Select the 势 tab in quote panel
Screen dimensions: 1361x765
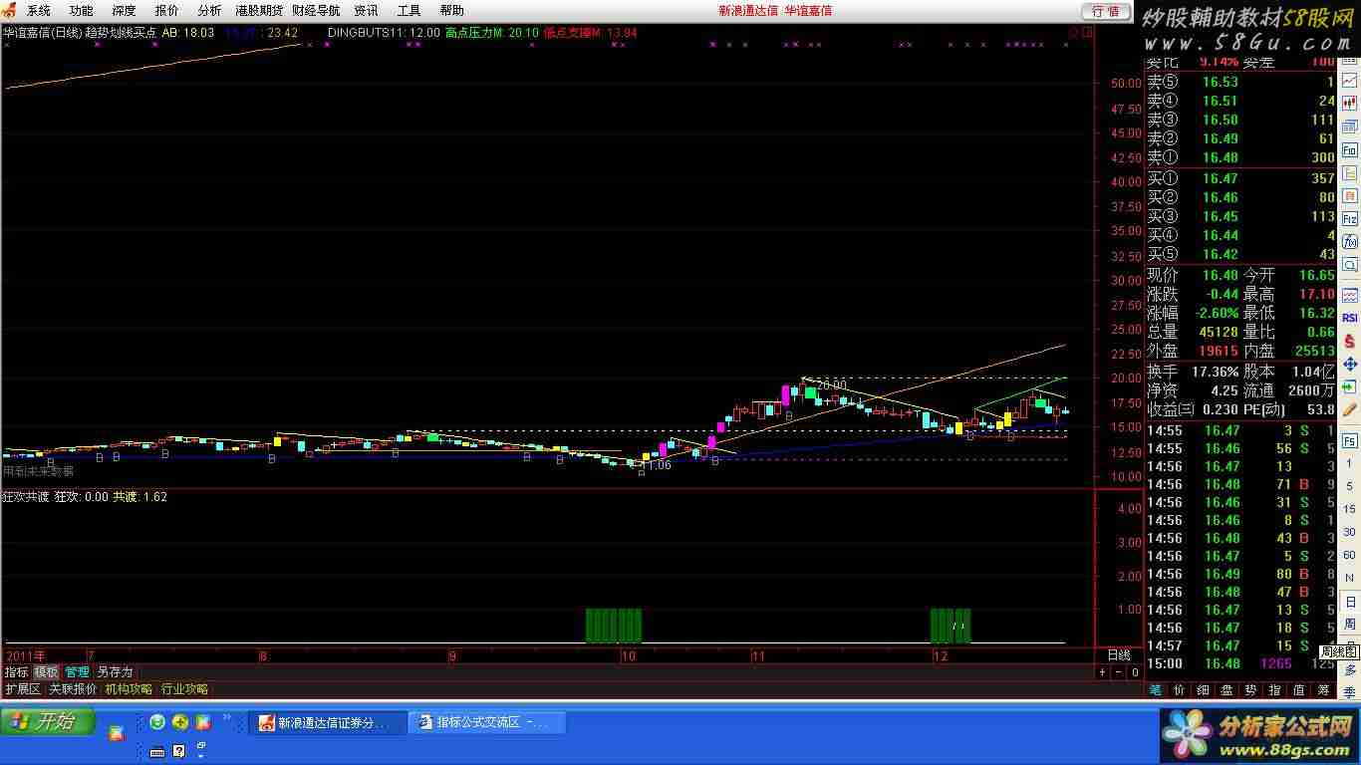coord(1251,689)
